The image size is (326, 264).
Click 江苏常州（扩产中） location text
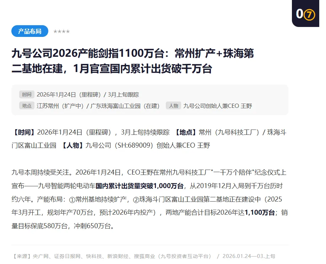[x=60, y=106]
